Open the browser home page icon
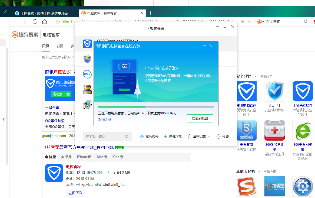 (x=44, y=21)
